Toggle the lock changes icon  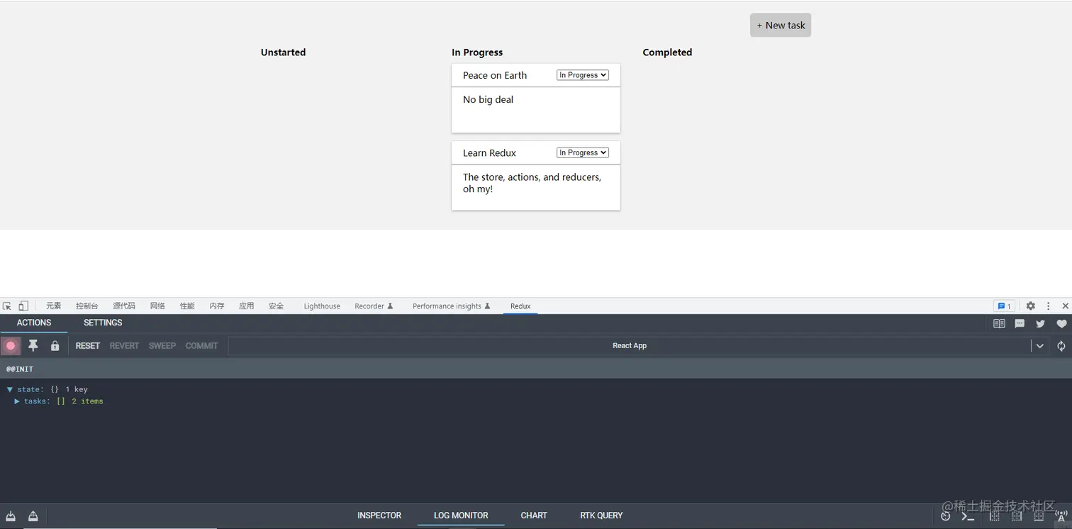pos(55,346)
